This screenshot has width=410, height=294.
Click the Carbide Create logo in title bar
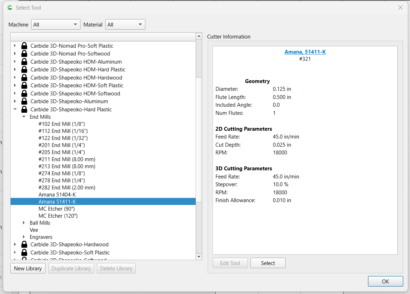coord(10,7)
